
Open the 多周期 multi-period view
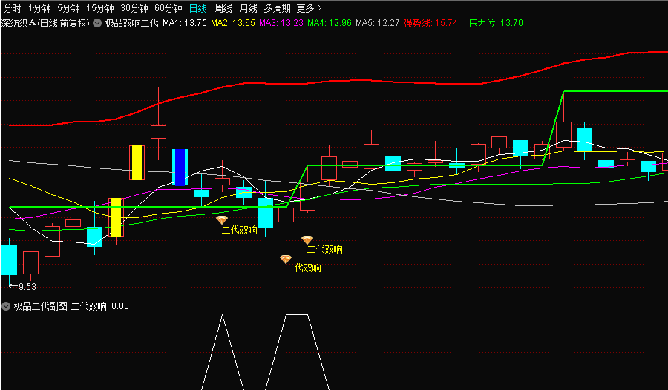pos(277,8)
